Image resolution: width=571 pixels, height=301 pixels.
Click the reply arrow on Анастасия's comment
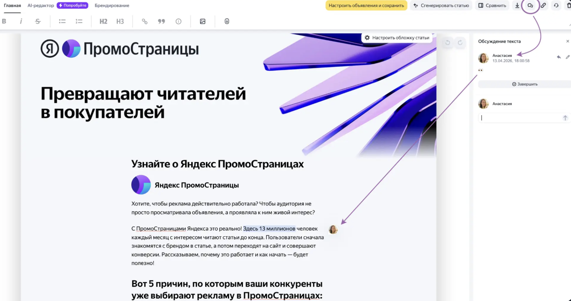click(x=559, y=57)
